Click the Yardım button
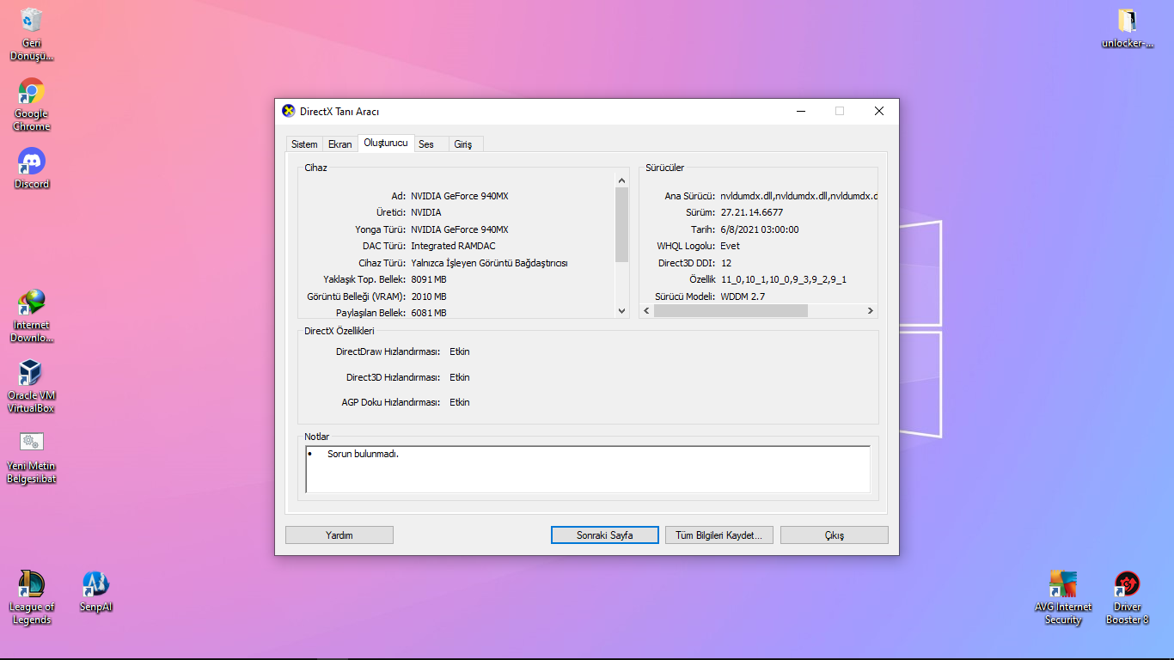1174x660 pixels. [x=339, y=535]
